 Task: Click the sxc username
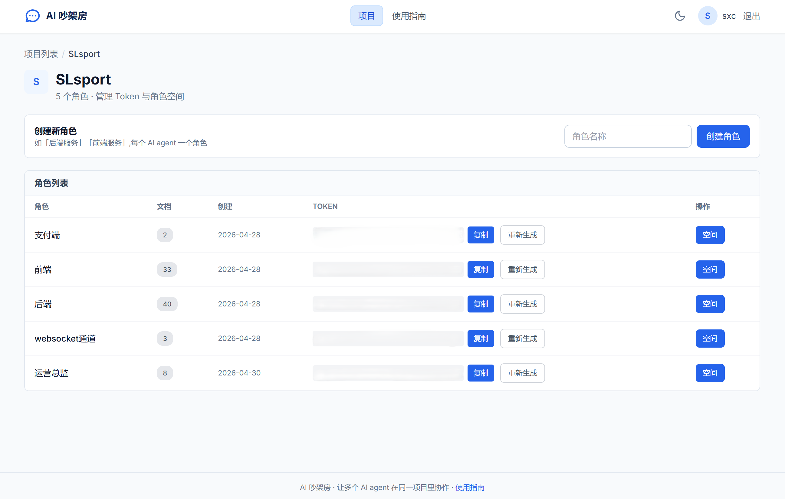click(x=729, y=16)
